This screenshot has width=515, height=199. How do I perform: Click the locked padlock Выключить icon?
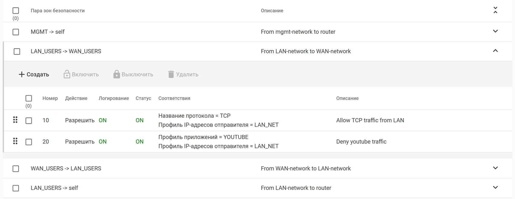(x=117, y=74)
